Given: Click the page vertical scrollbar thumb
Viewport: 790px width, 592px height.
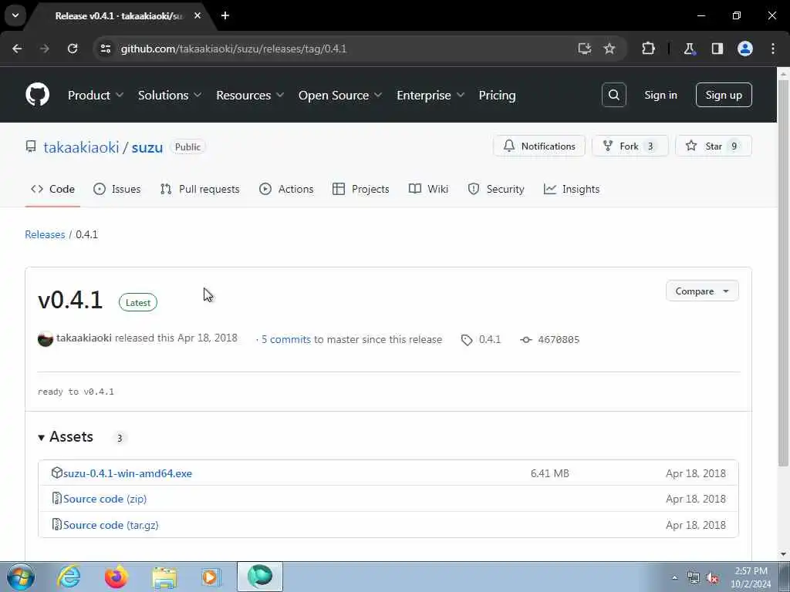Looking at the screenshot, I should pos(783,272).
